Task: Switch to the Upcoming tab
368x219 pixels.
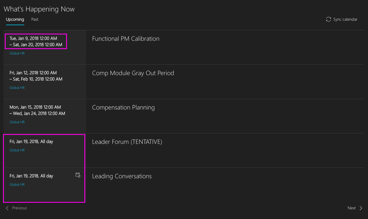Action: click(15, 20)
